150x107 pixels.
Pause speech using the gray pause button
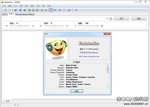(x=33, y=10)
